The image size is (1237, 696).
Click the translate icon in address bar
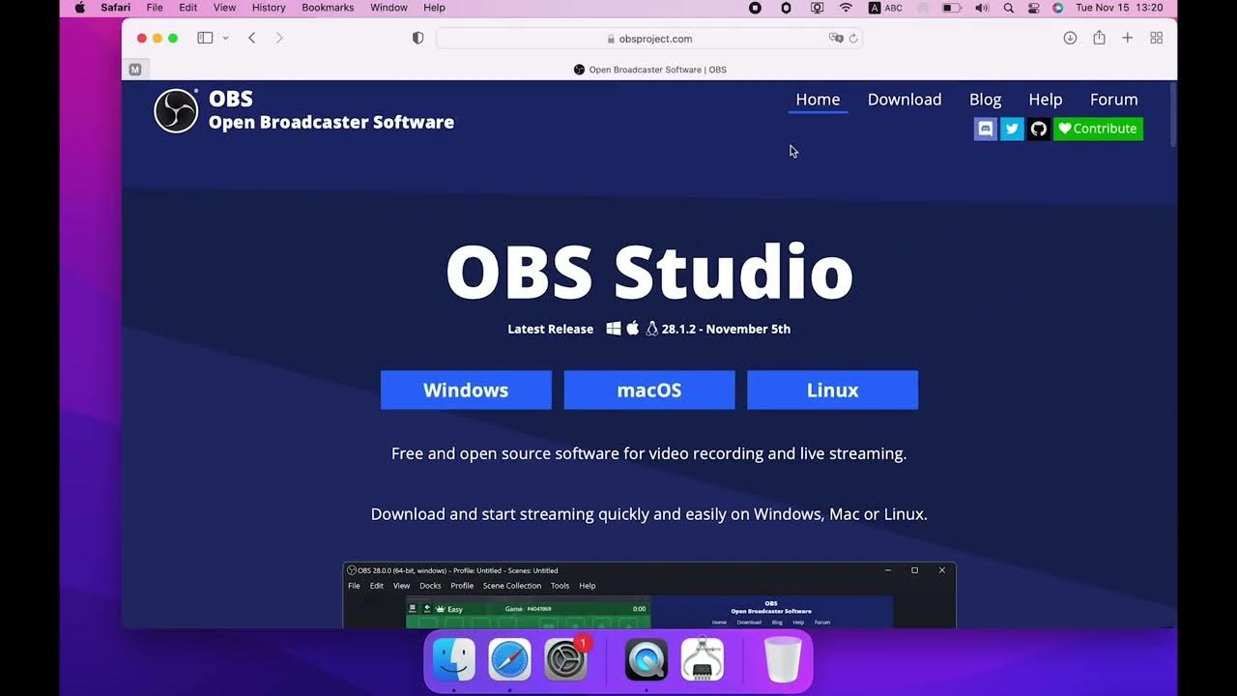coord(836,39)
